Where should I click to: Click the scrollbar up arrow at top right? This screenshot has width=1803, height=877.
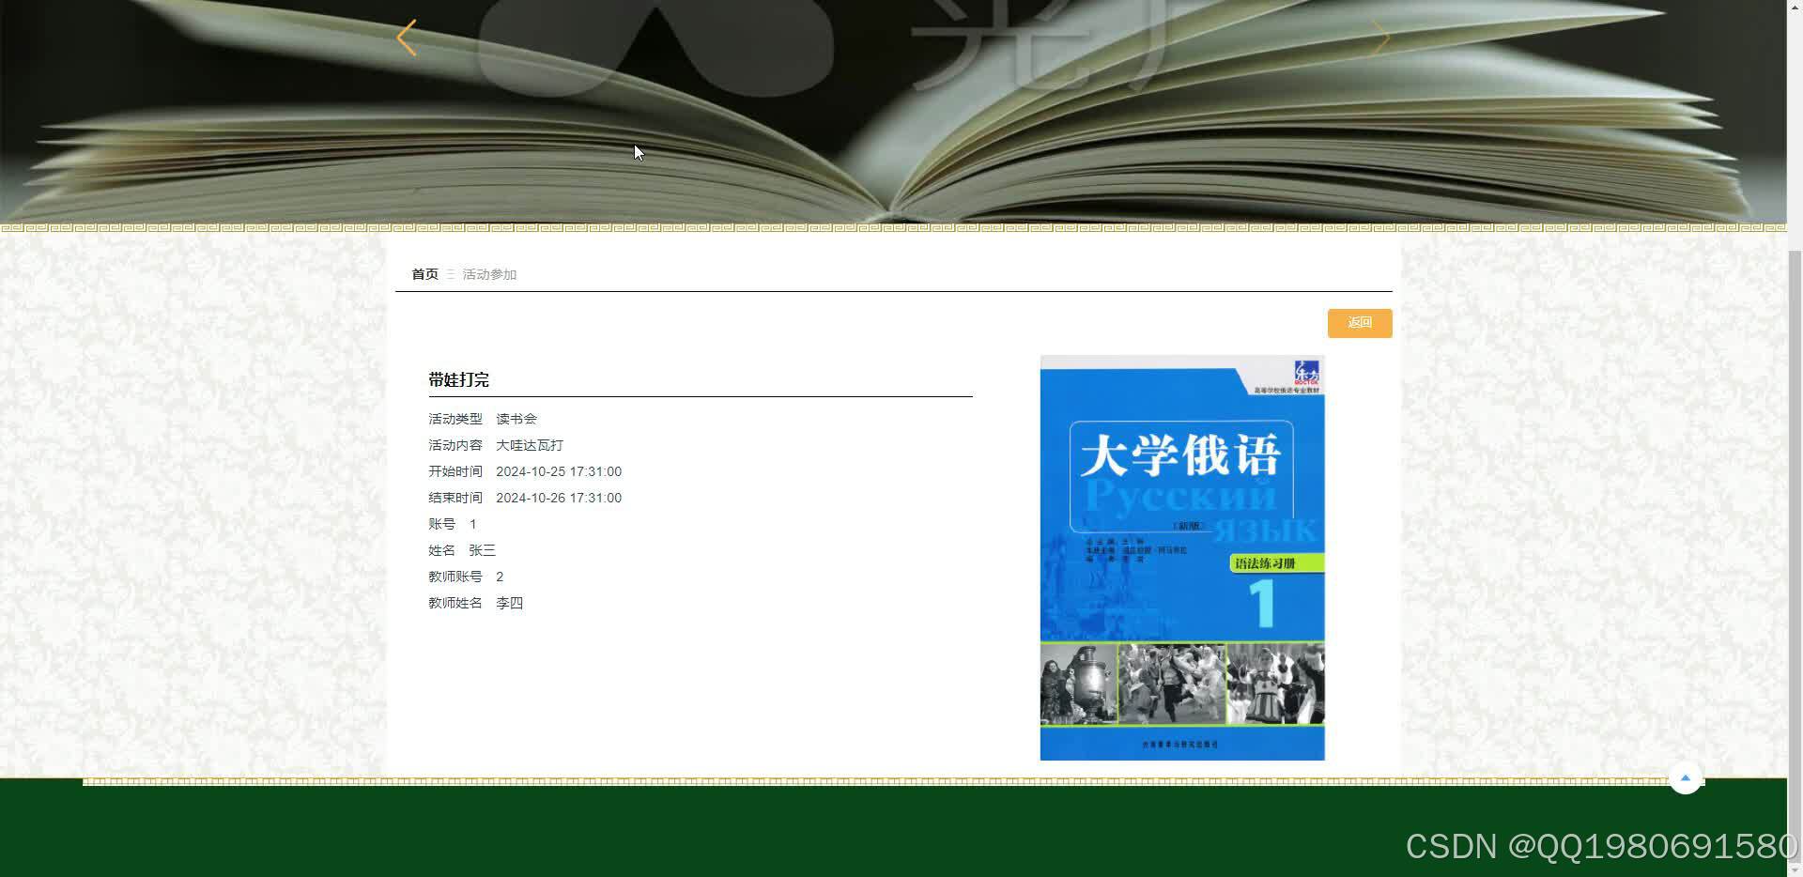click(x=1796, y=8)
